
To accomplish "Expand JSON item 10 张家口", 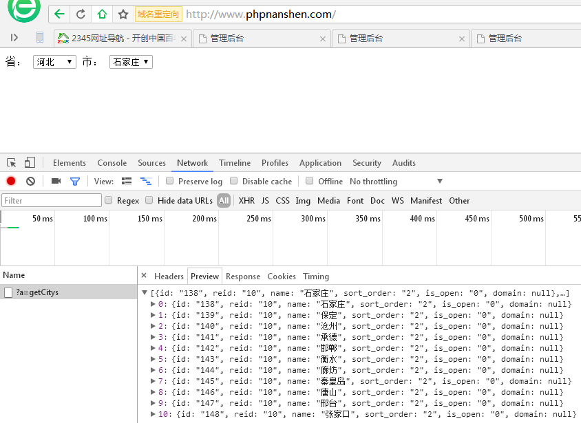I will (x=153, y=414).
